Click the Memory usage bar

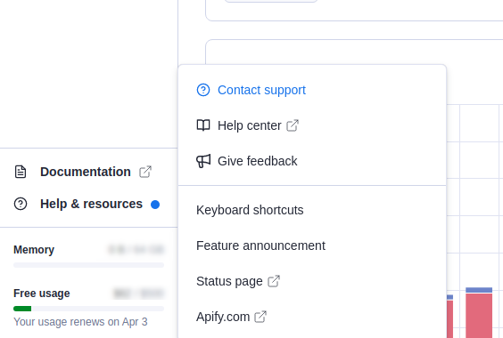88,265
